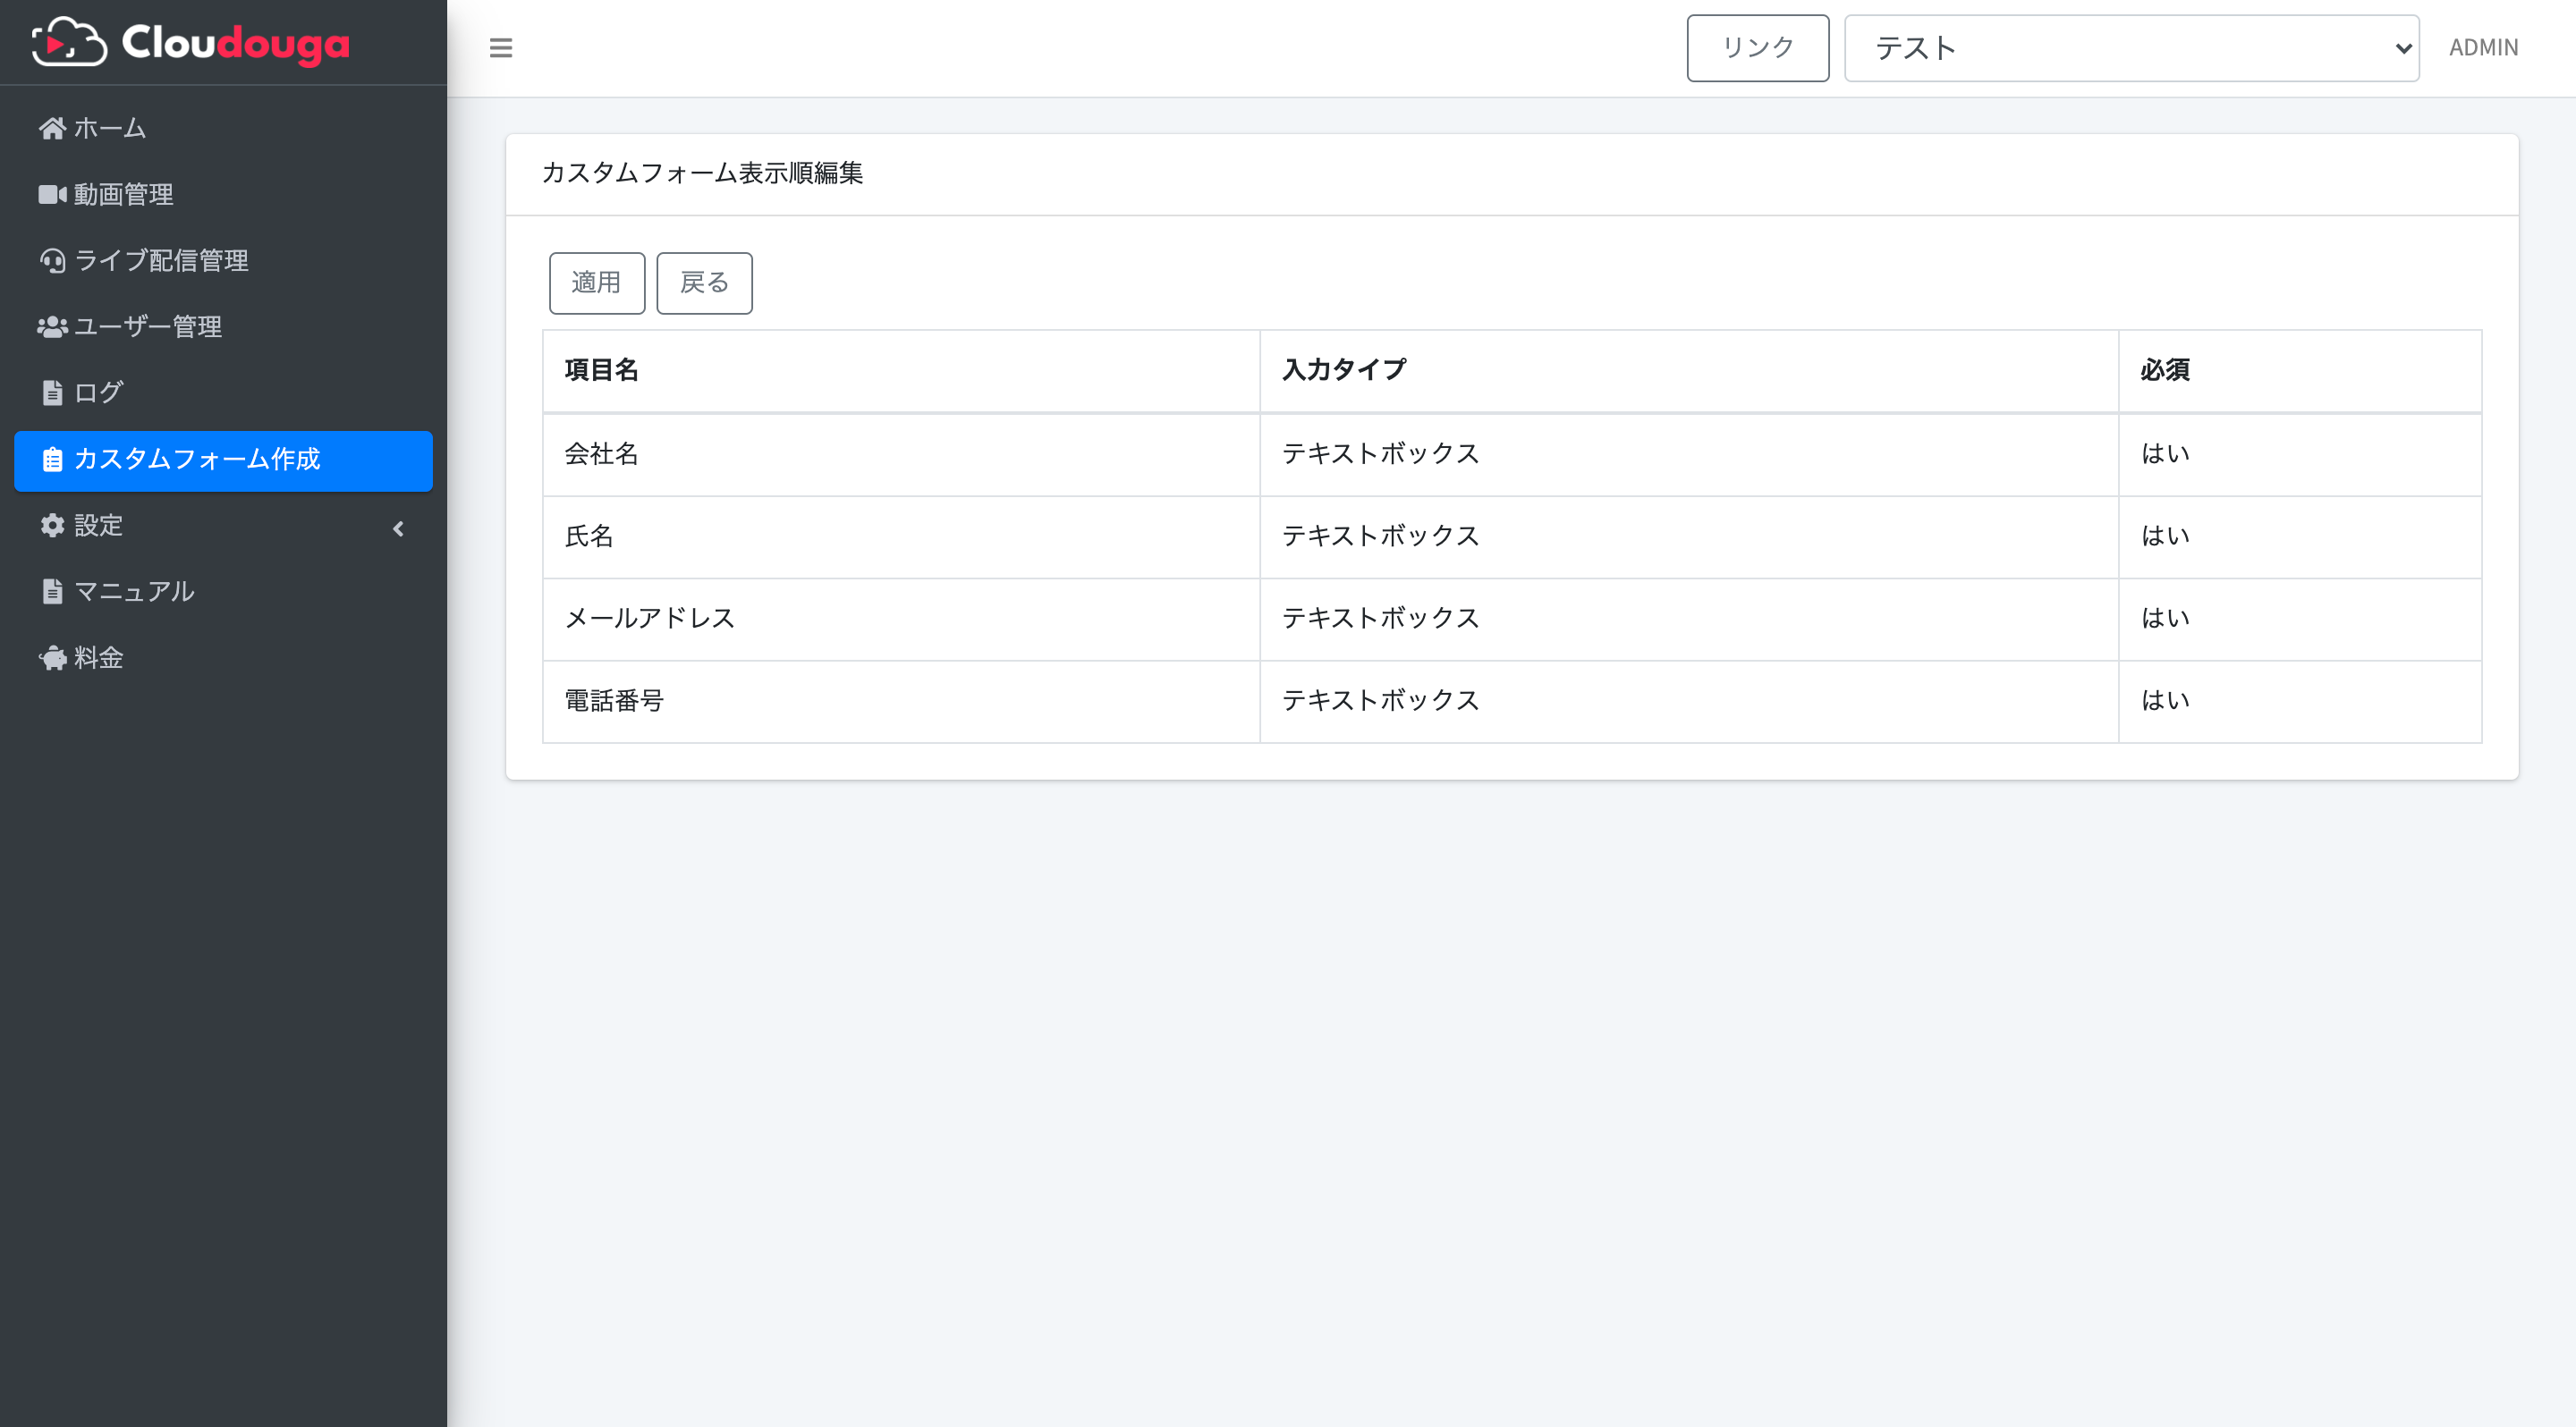
Task: Expand the 設定 submenu chevron
Action: (x=398, y=528)
